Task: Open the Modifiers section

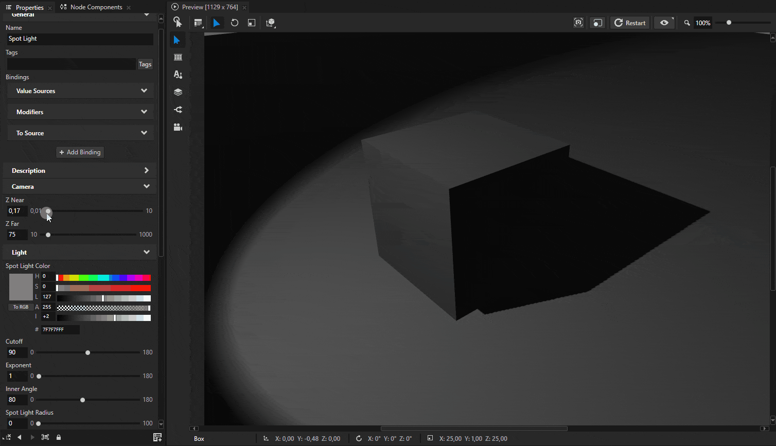Action: click(80, 112)
